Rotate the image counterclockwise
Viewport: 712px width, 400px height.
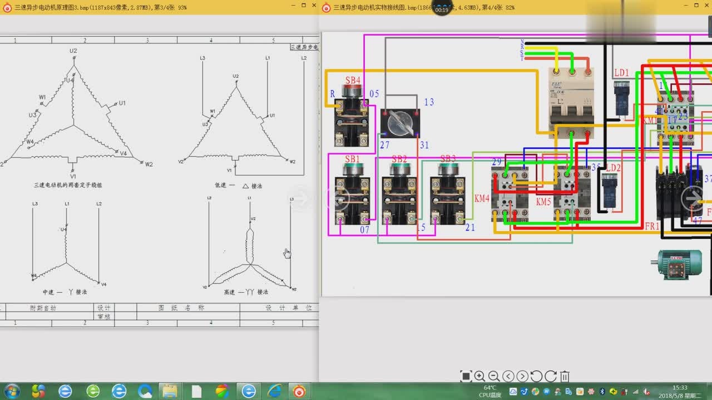pyautogui.click(x=536, y=376)
